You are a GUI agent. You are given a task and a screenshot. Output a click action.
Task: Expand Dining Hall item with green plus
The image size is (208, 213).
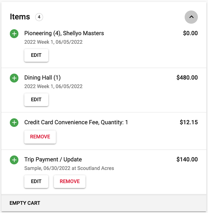[x=14, y=78]
